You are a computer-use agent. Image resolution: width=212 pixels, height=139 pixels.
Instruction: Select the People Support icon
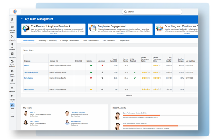12,71
